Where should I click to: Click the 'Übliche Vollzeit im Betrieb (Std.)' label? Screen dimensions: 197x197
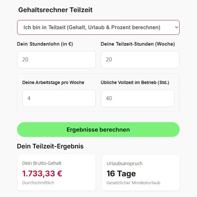tap(135, 82)
